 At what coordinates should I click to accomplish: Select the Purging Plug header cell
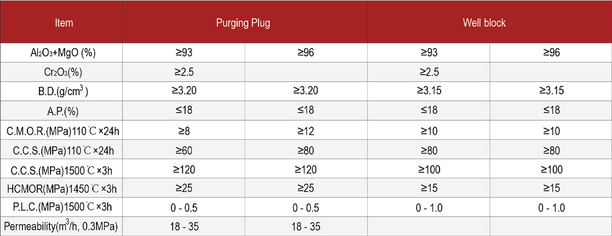[246, 23]
